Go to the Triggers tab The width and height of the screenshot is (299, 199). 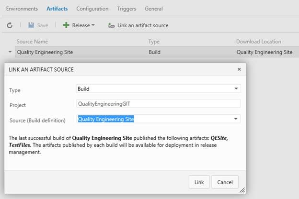click(x=126, y=9)
